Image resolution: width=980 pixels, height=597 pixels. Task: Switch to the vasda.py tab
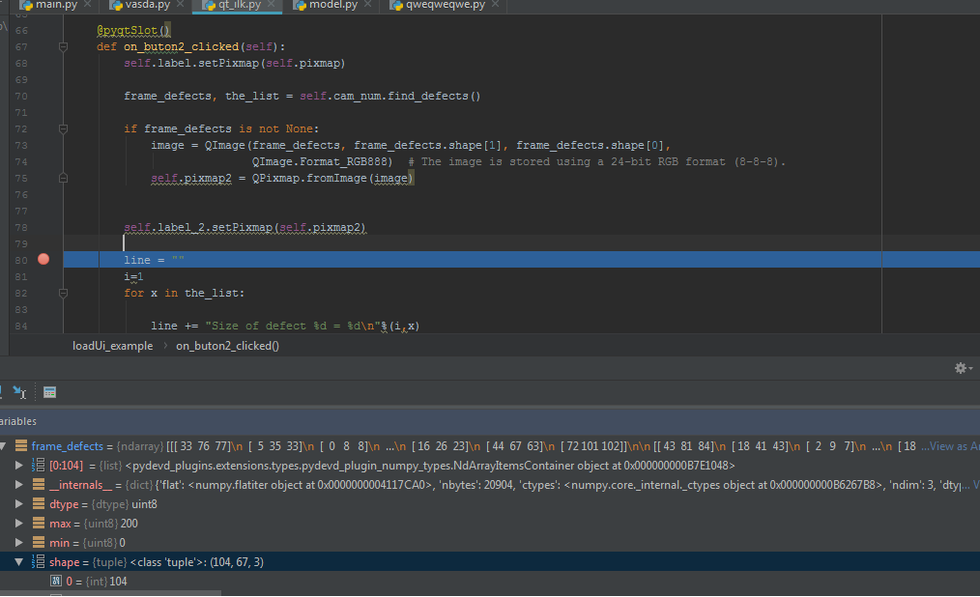coord(148,5)
